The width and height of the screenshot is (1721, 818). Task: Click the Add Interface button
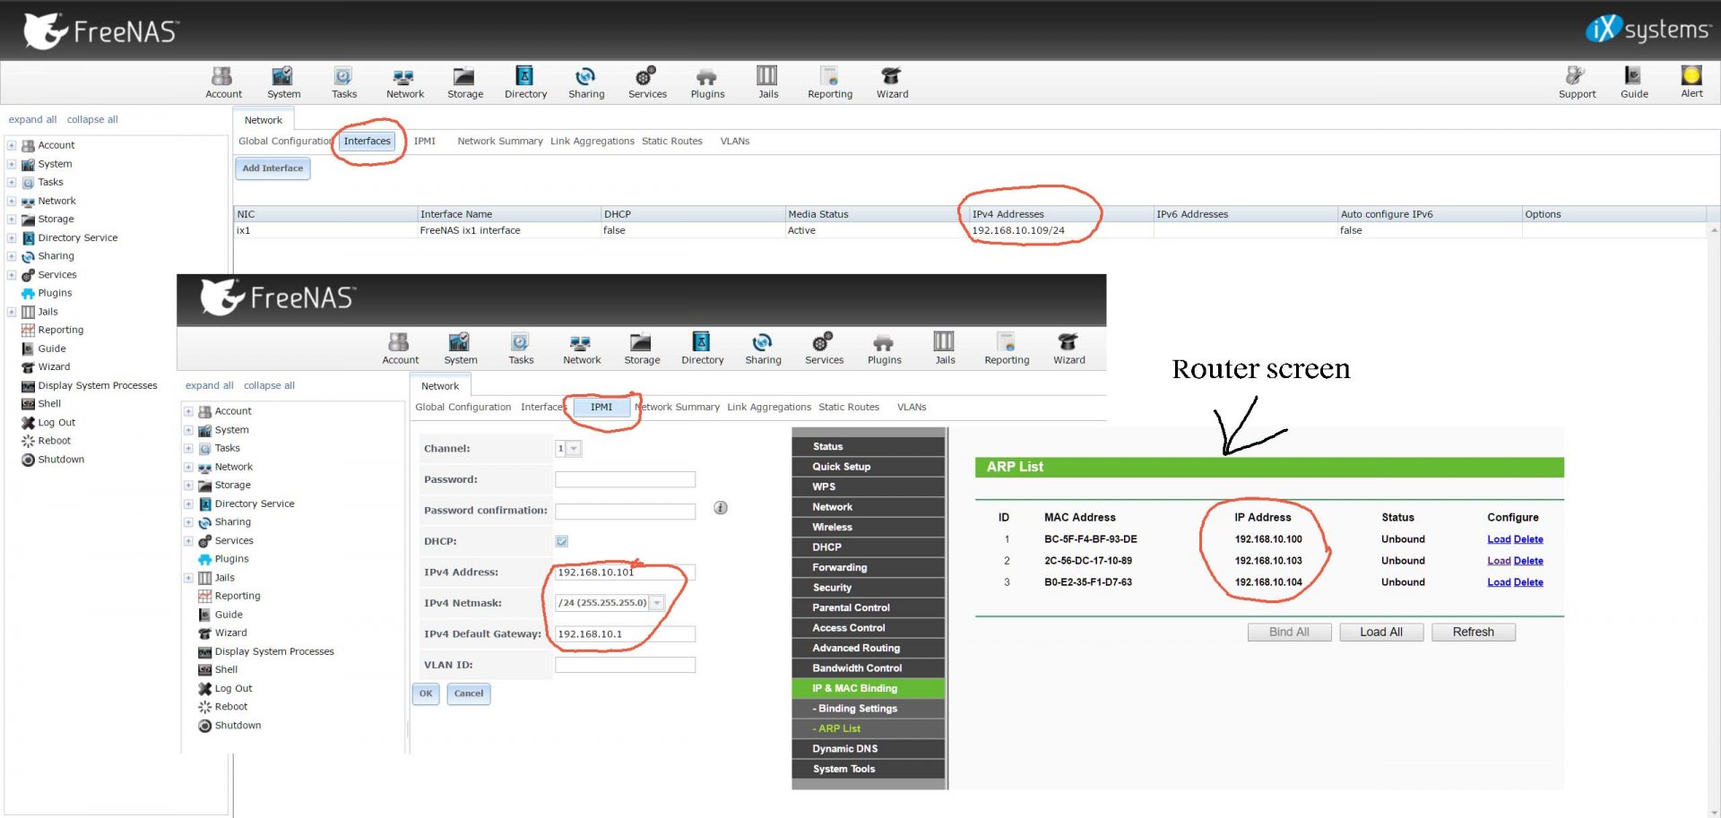coord(272,168)
